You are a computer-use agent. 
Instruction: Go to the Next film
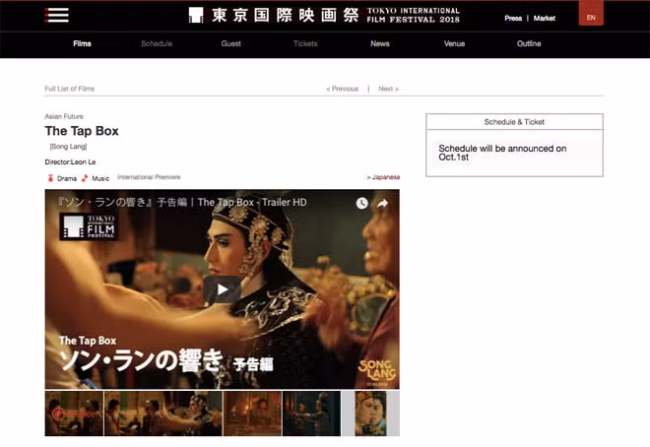point(388,89)
